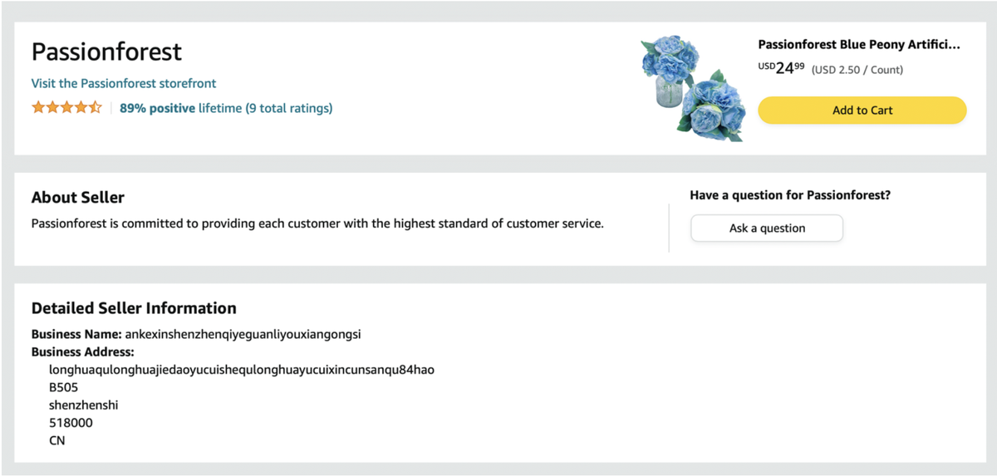
Task: Click the shenzhenshi city line
Action: click(x=84, y=405)
